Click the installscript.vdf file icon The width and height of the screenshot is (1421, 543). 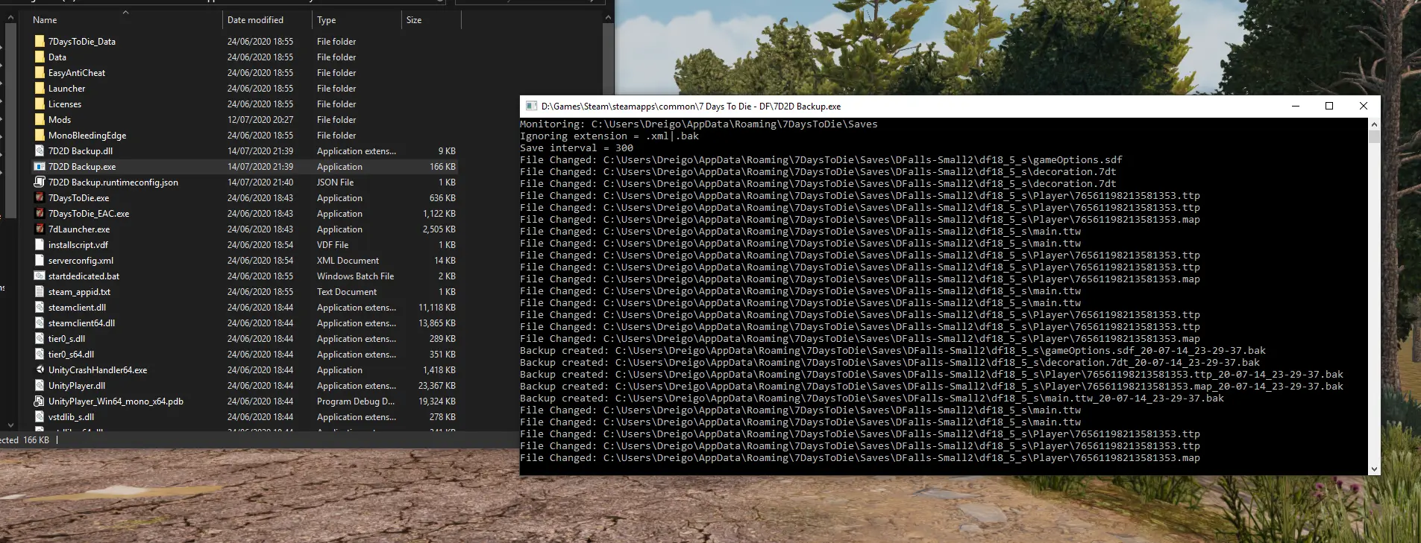point(40,245)
